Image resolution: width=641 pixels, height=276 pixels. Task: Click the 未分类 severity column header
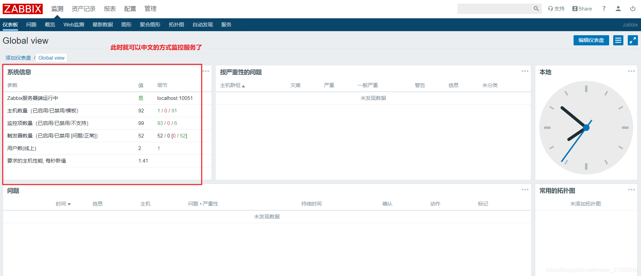coord(490,85)
